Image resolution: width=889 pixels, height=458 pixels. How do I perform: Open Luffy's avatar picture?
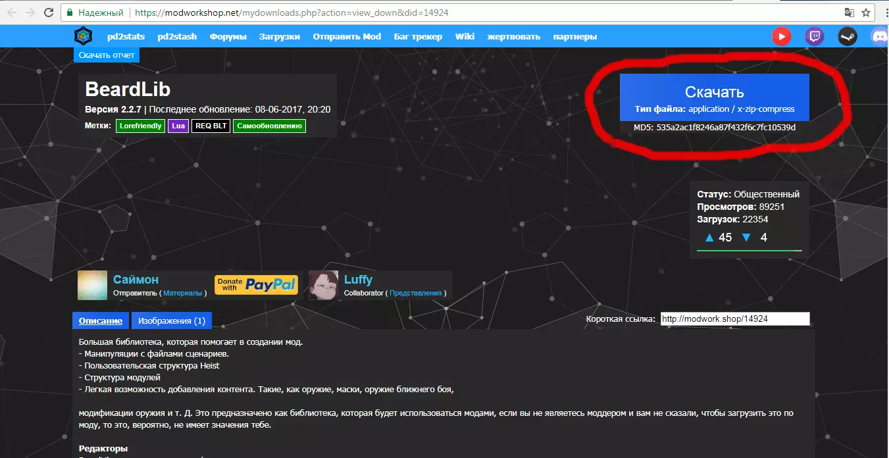click(323, 286)
